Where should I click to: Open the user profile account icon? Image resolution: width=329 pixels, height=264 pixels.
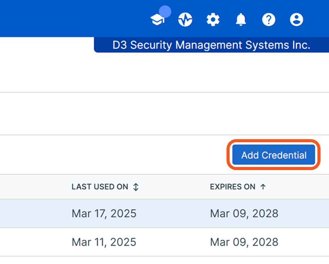297,19
